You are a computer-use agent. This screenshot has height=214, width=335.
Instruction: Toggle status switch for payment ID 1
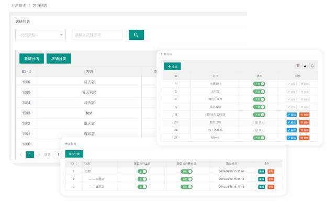(259, 83)
